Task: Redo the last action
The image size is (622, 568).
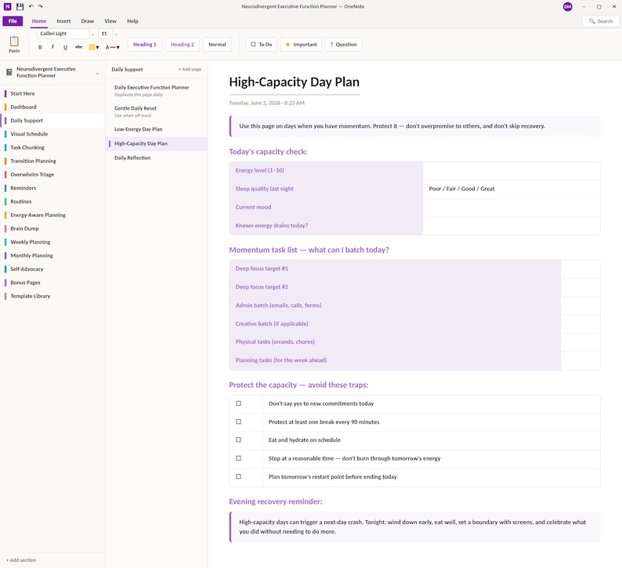Action: click(41, 6)
